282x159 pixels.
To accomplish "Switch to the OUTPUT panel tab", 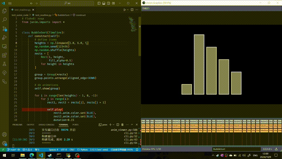I will [30, 125].
